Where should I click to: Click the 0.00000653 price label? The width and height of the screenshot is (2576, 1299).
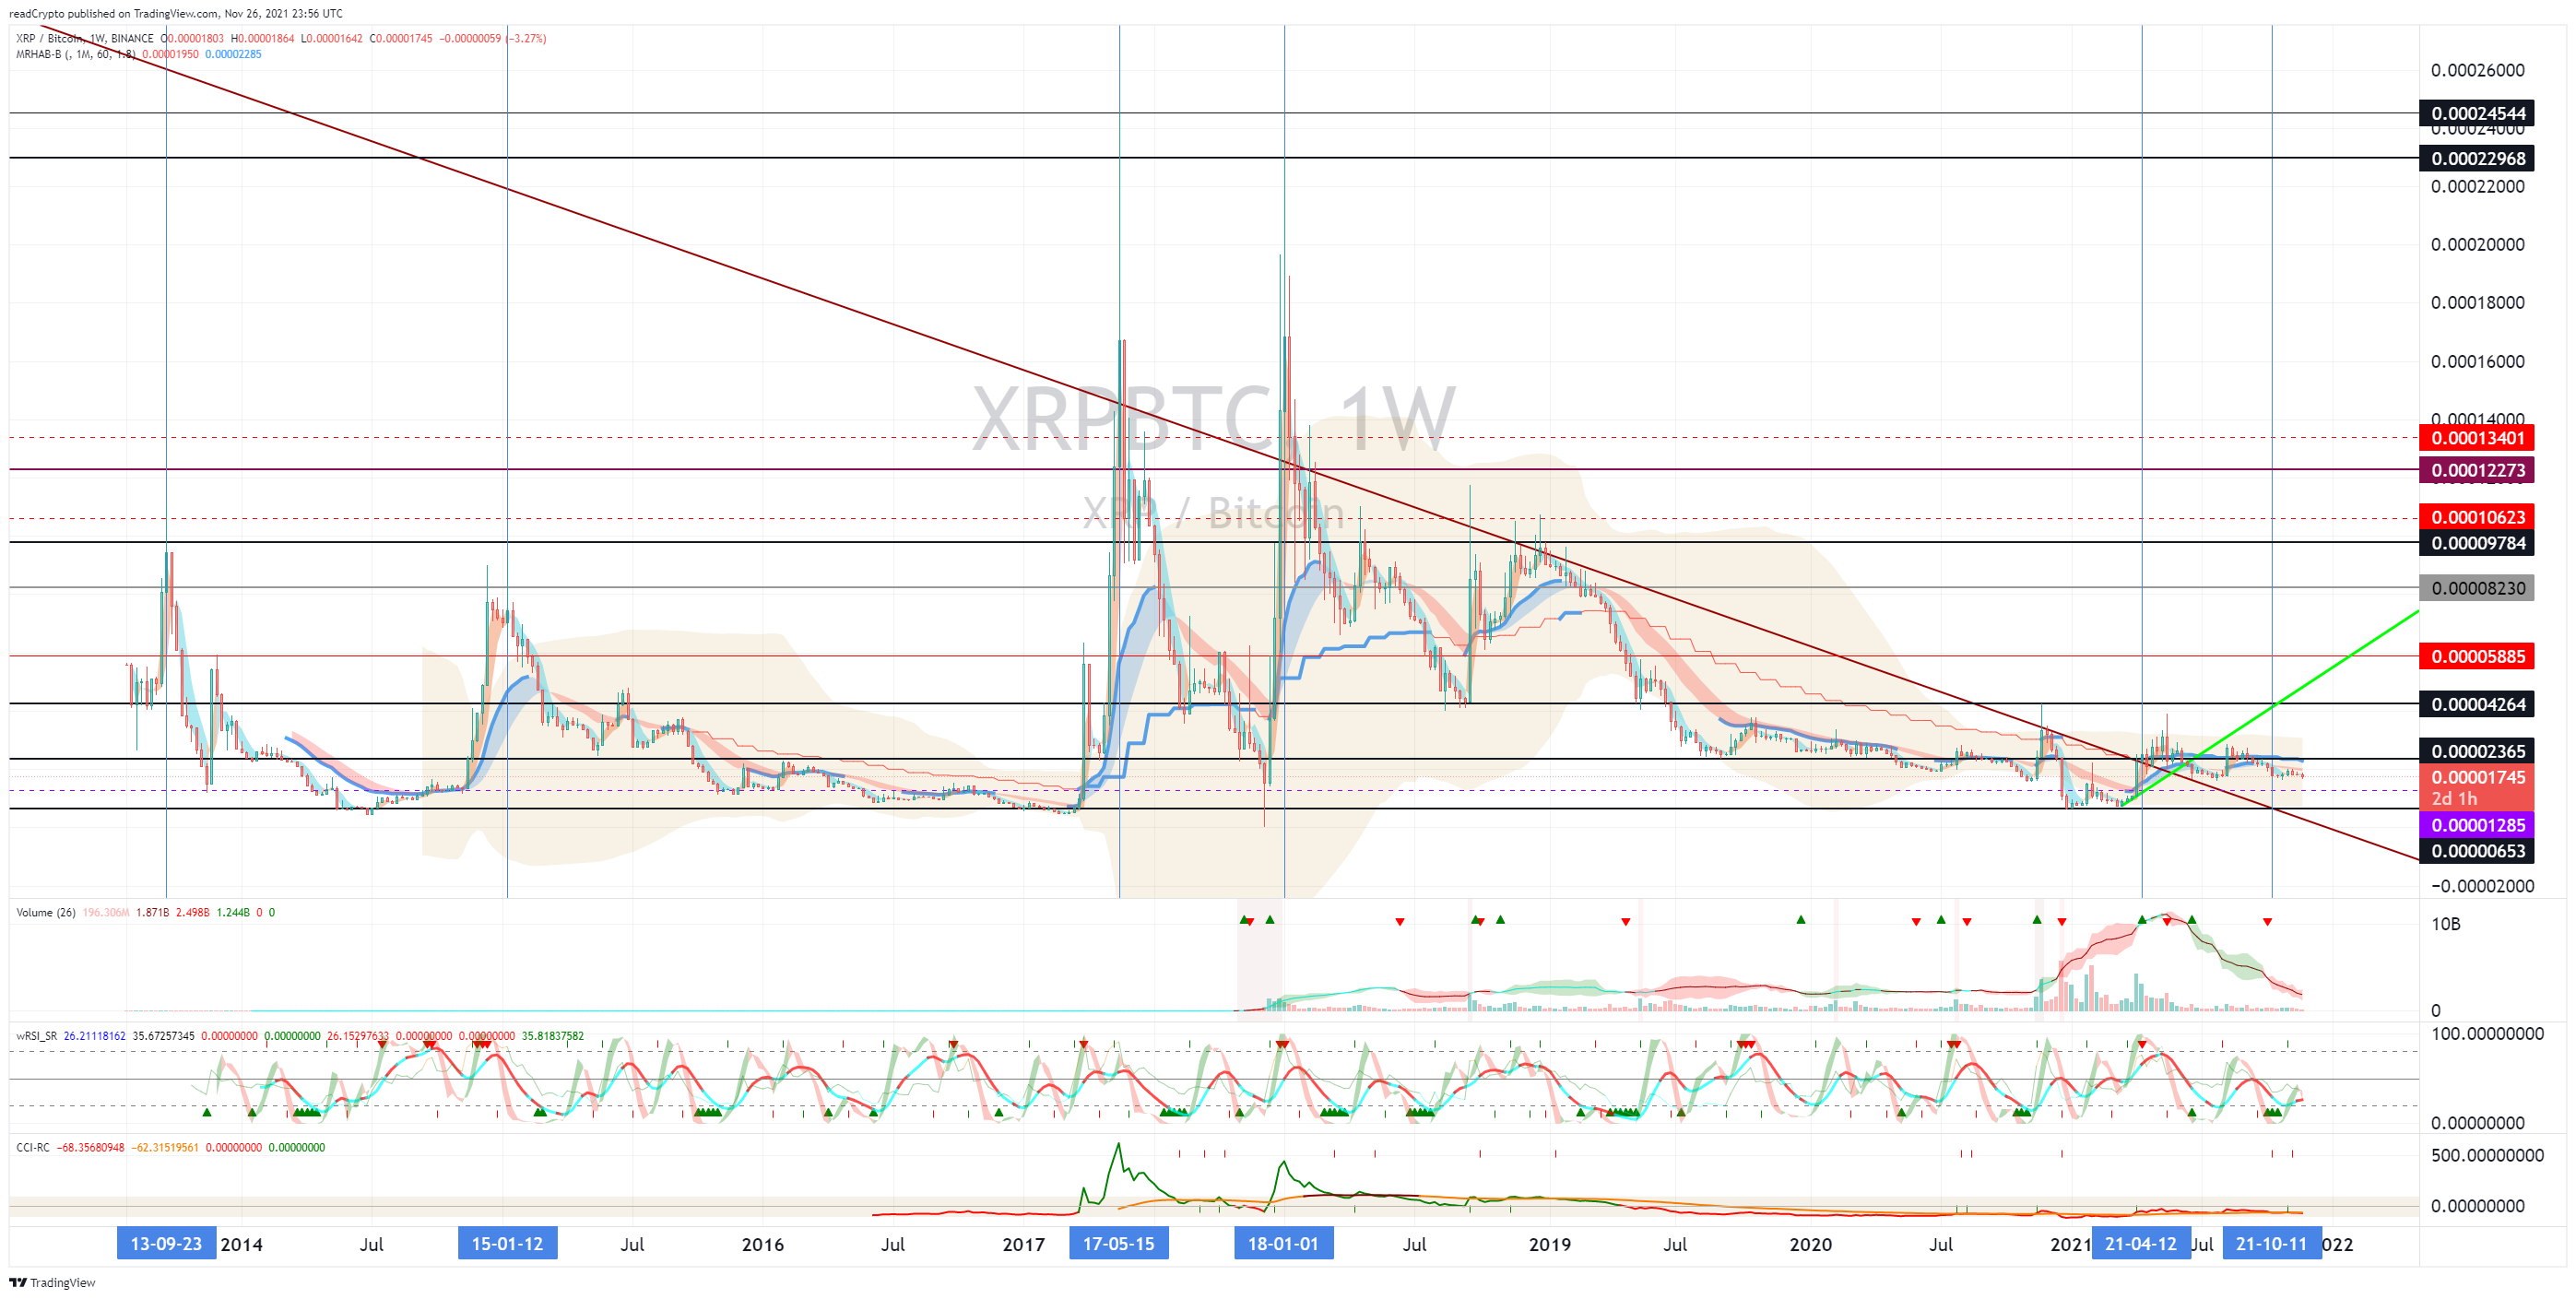2476,851
